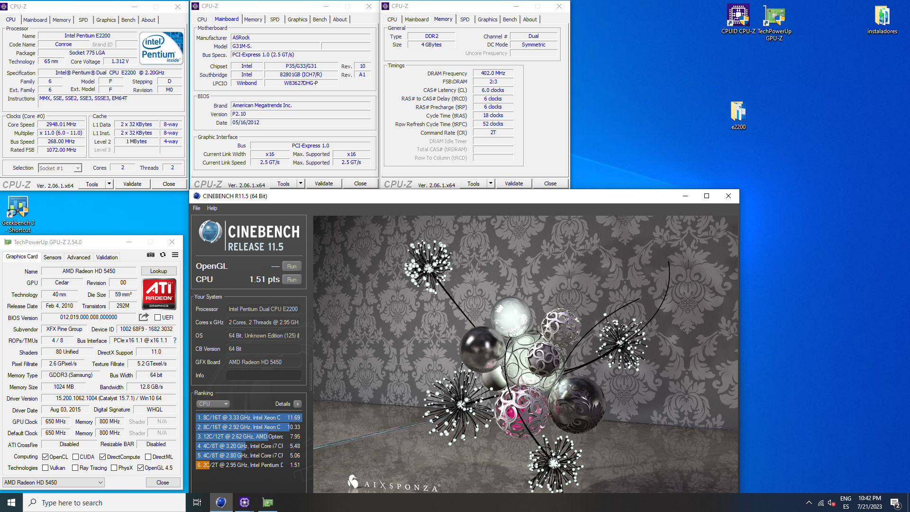Click the Cinebench sphere logo

pos(210,232)
